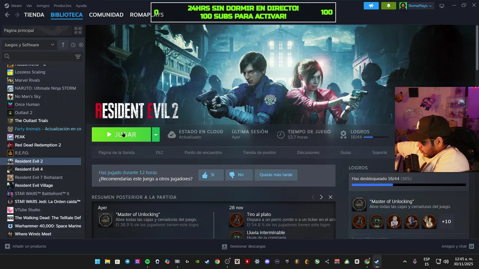This screenshot has width=479, height=269.
Task: Show previous post-game summary page arrow
Action: click(x=313, y=197)
